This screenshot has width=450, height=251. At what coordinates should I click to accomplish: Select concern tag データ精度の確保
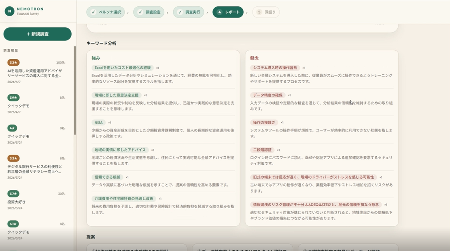[268, 95]
